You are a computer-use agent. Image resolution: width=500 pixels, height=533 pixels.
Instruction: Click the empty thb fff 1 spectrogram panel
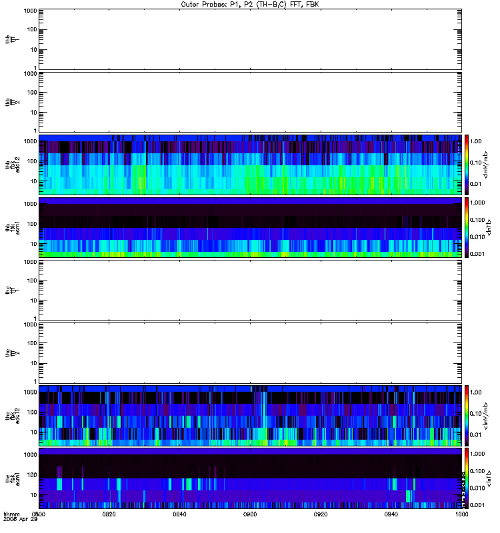pos(250,39)
